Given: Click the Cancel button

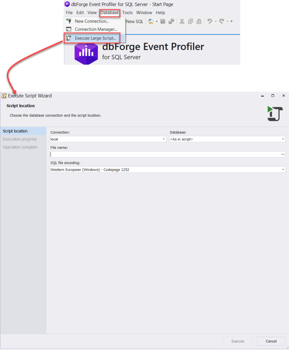Looking at the screenshot, I should (271, 341).
